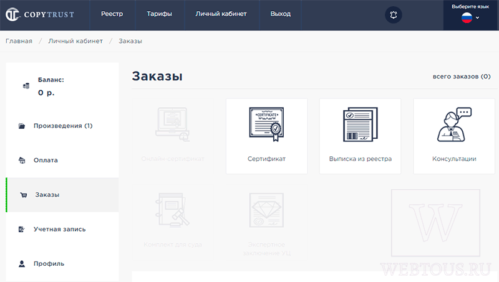Follow the Главная breadcrumb link

click(x=19, y=41)
